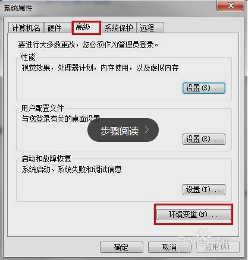248x260 pixels.
Task: Click the 取消 button
Action: click(x=169, y=247)
